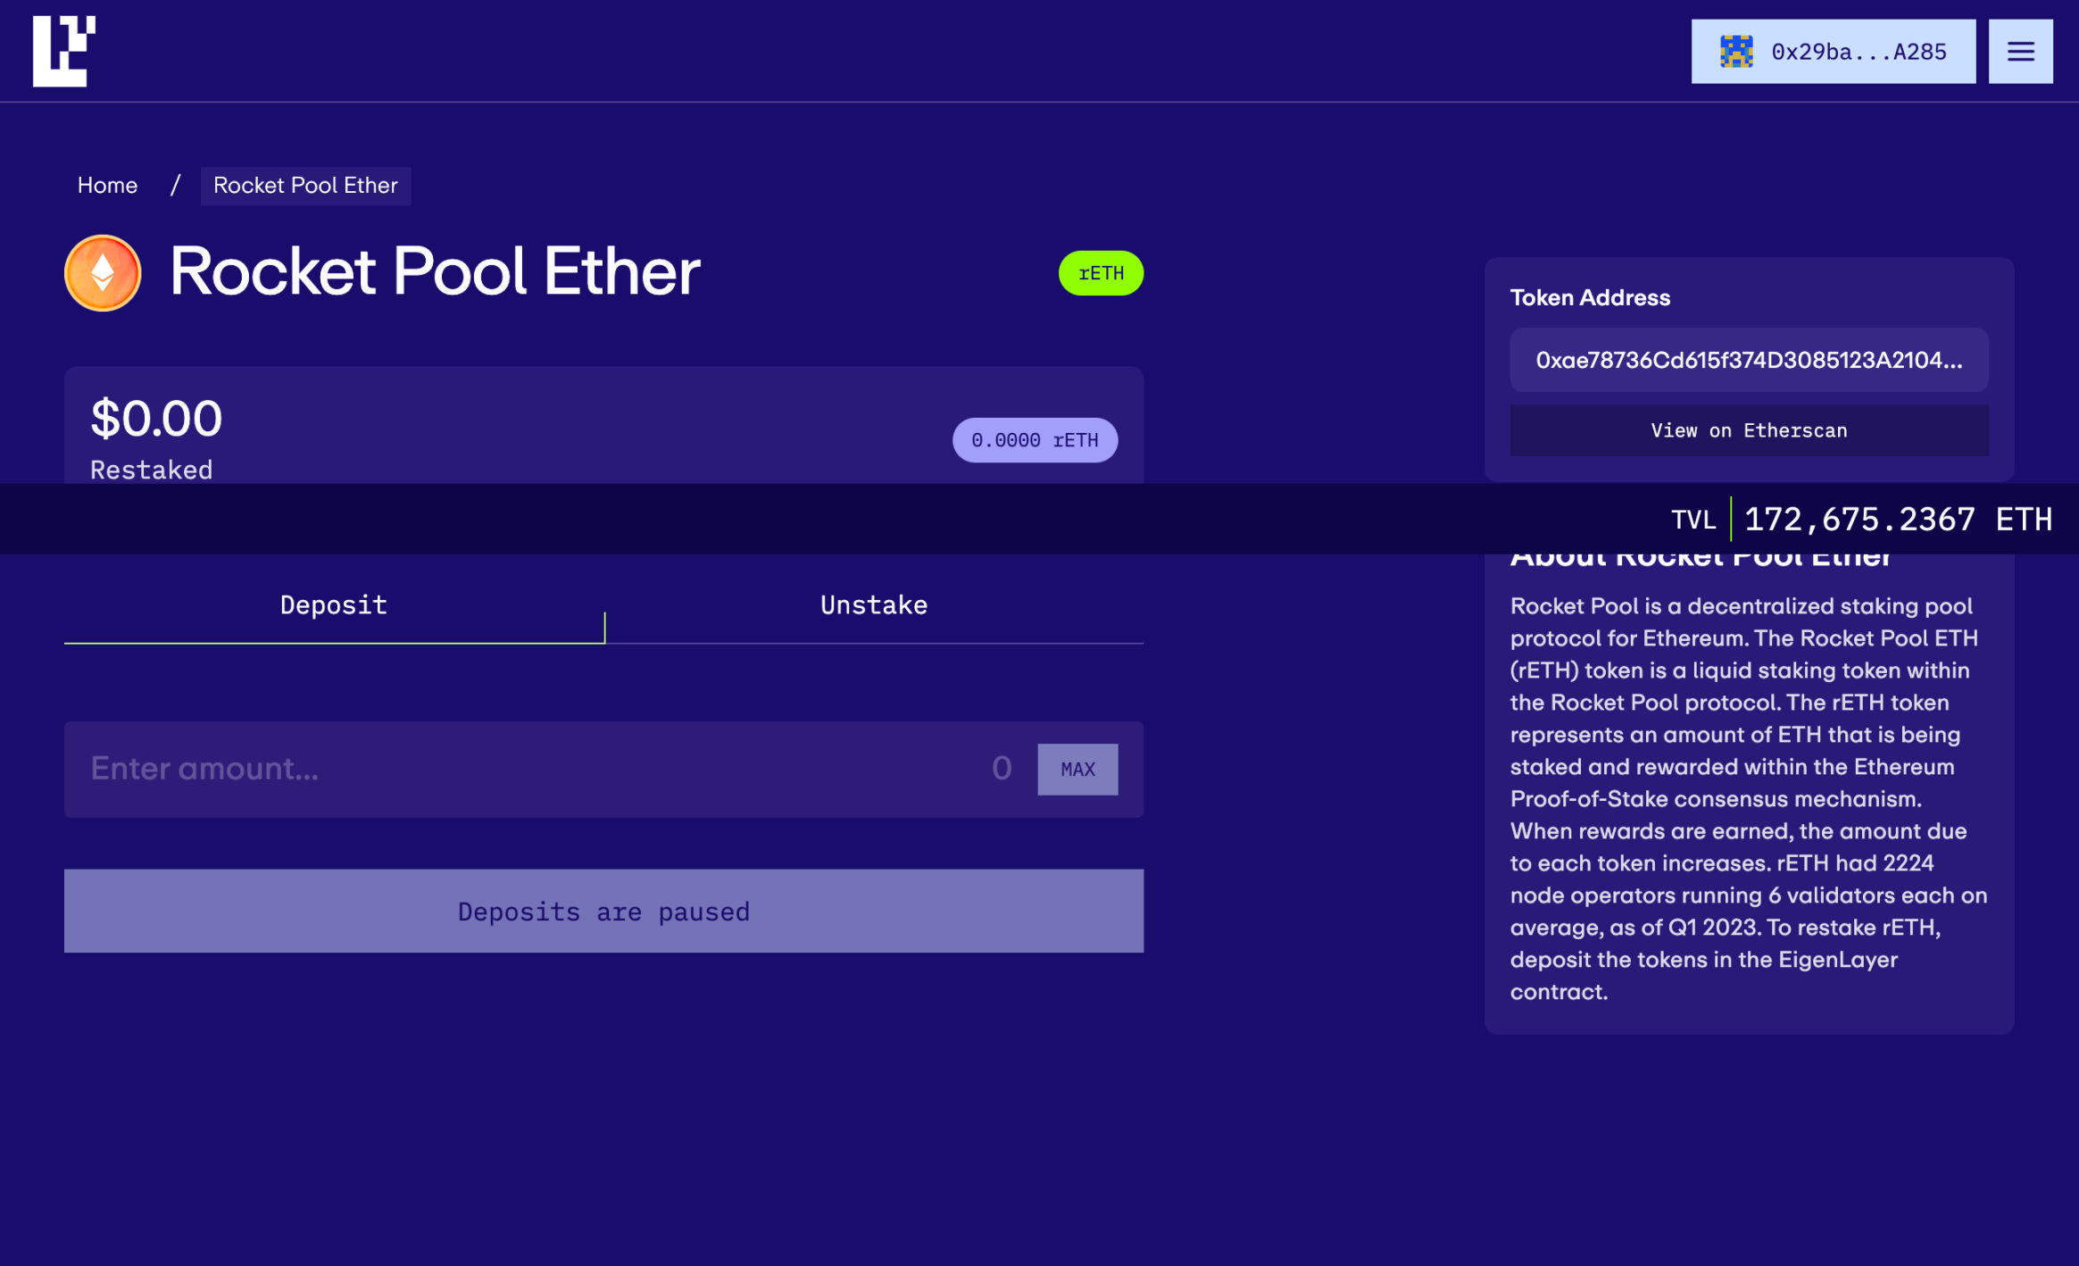Click the Rocket Pool Ether page title

(x=435, y=272)
